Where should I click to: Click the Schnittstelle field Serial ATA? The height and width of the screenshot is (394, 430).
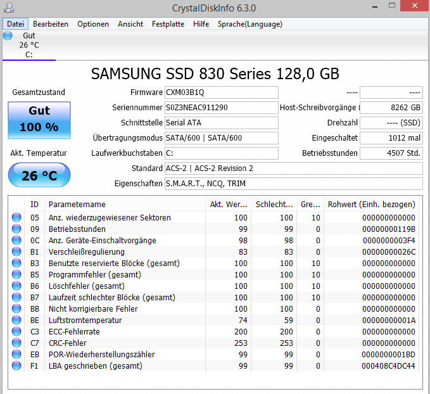click(x=221, y=123)
